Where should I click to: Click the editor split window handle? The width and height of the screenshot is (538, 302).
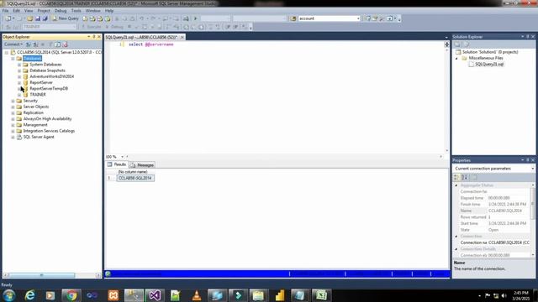coord(446,44)
